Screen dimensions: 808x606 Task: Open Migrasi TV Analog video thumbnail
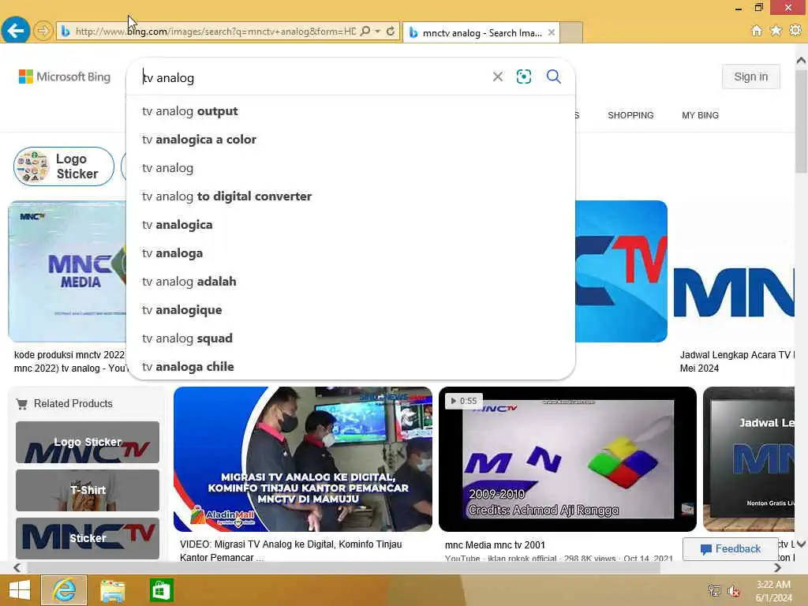[303, 459]
